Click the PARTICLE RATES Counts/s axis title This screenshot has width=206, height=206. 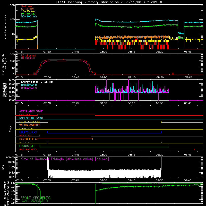point(4,64)
